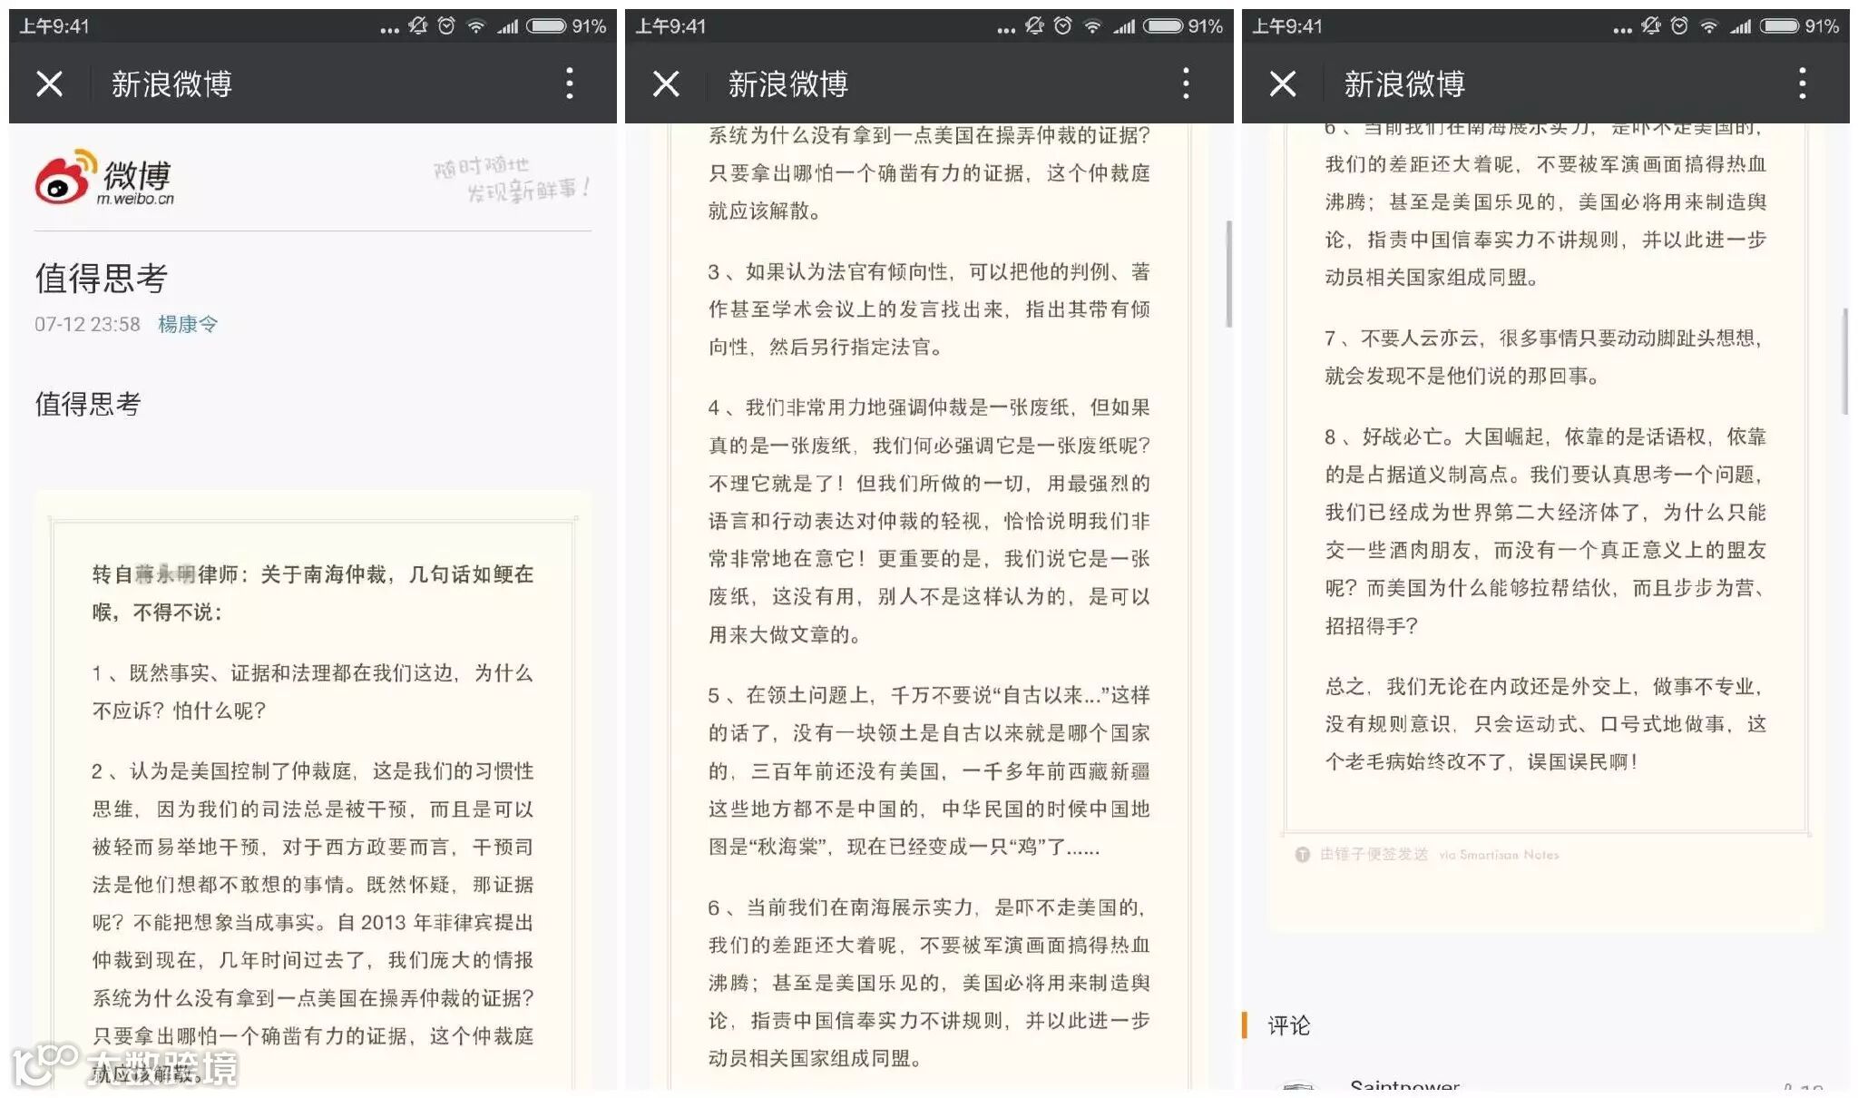Tap the 评论 comments section header
The height and width of the screenshot is (1098, 1858).
[x=1288, y=1025]
